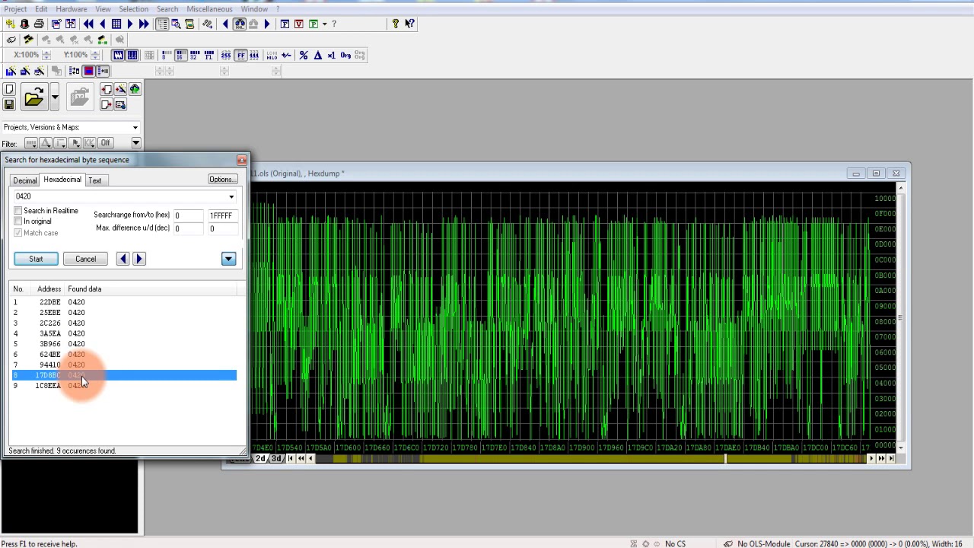Choose the 16-bit data width icon
Image resolution: width=974 pixels, height=548 pixels.
[180, 56]
